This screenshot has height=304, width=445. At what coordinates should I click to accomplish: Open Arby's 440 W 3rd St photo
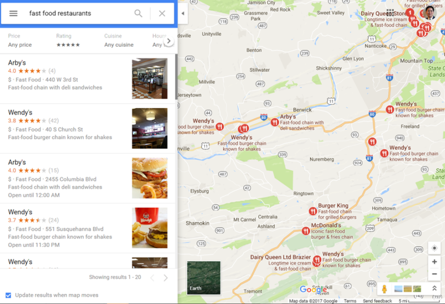[150, 79]
